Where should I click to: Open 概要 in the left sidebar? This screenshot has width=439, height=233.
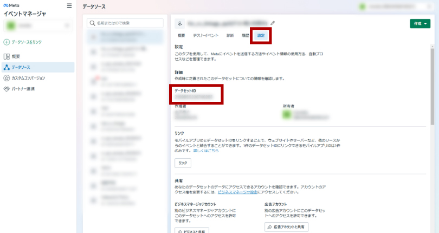(38, 56)
